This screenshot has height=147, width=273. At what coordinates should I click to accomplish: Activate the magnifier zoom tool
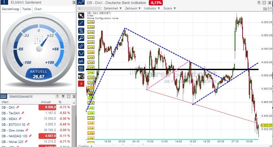click(x=81, y=38)
